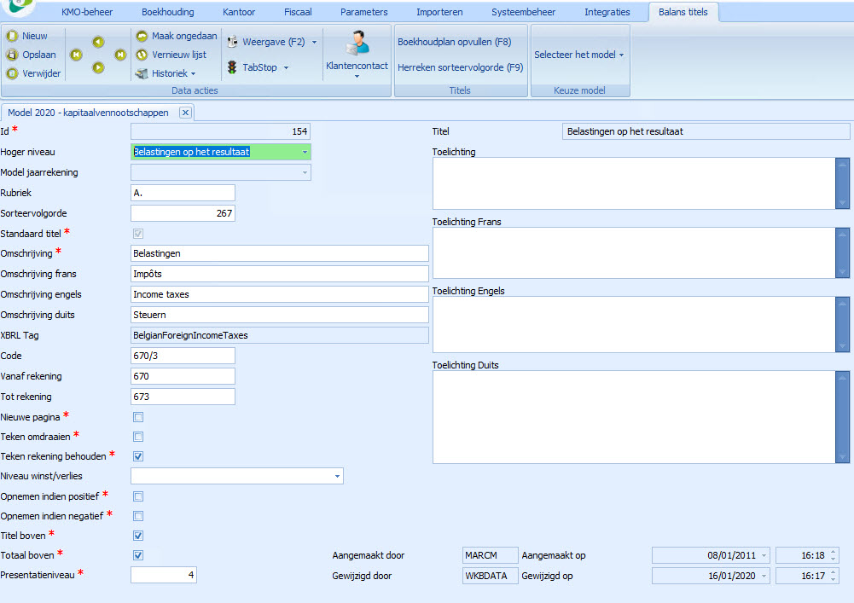854x603 pixels.
Task: Click the Nieuw (new record) icon
Action: (13, 36)
